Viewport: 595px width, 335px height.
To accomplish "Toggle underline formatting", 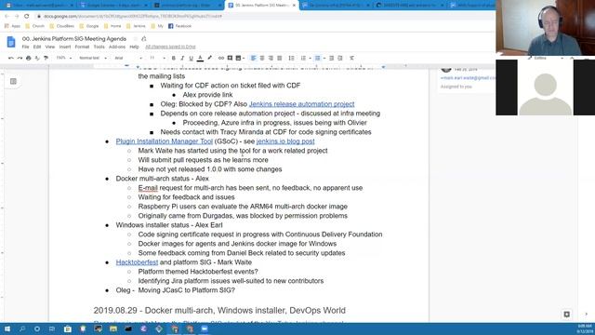I will (191, 58).
